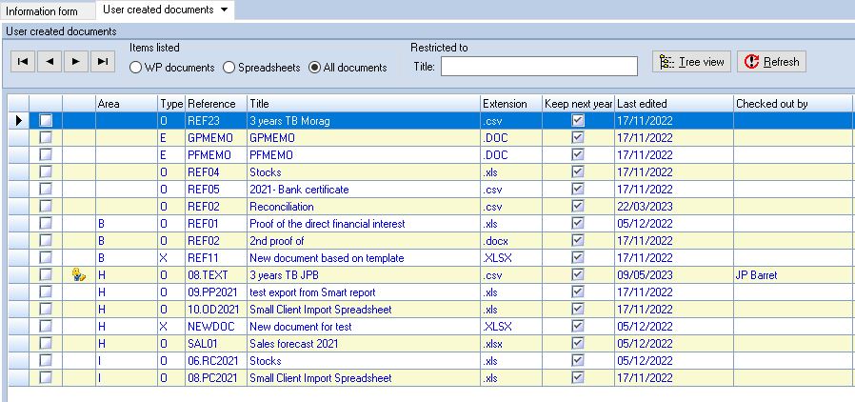The height and width of the screenshot is (402, 855).
Task: Tick selection checkbox for Reconciliation row
Action: (46, 206)
